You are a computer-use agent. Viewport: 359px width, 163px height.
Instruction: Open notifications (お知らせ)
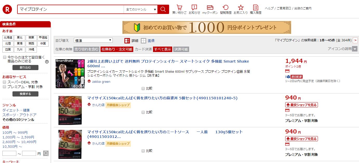[x=194, y=9]
